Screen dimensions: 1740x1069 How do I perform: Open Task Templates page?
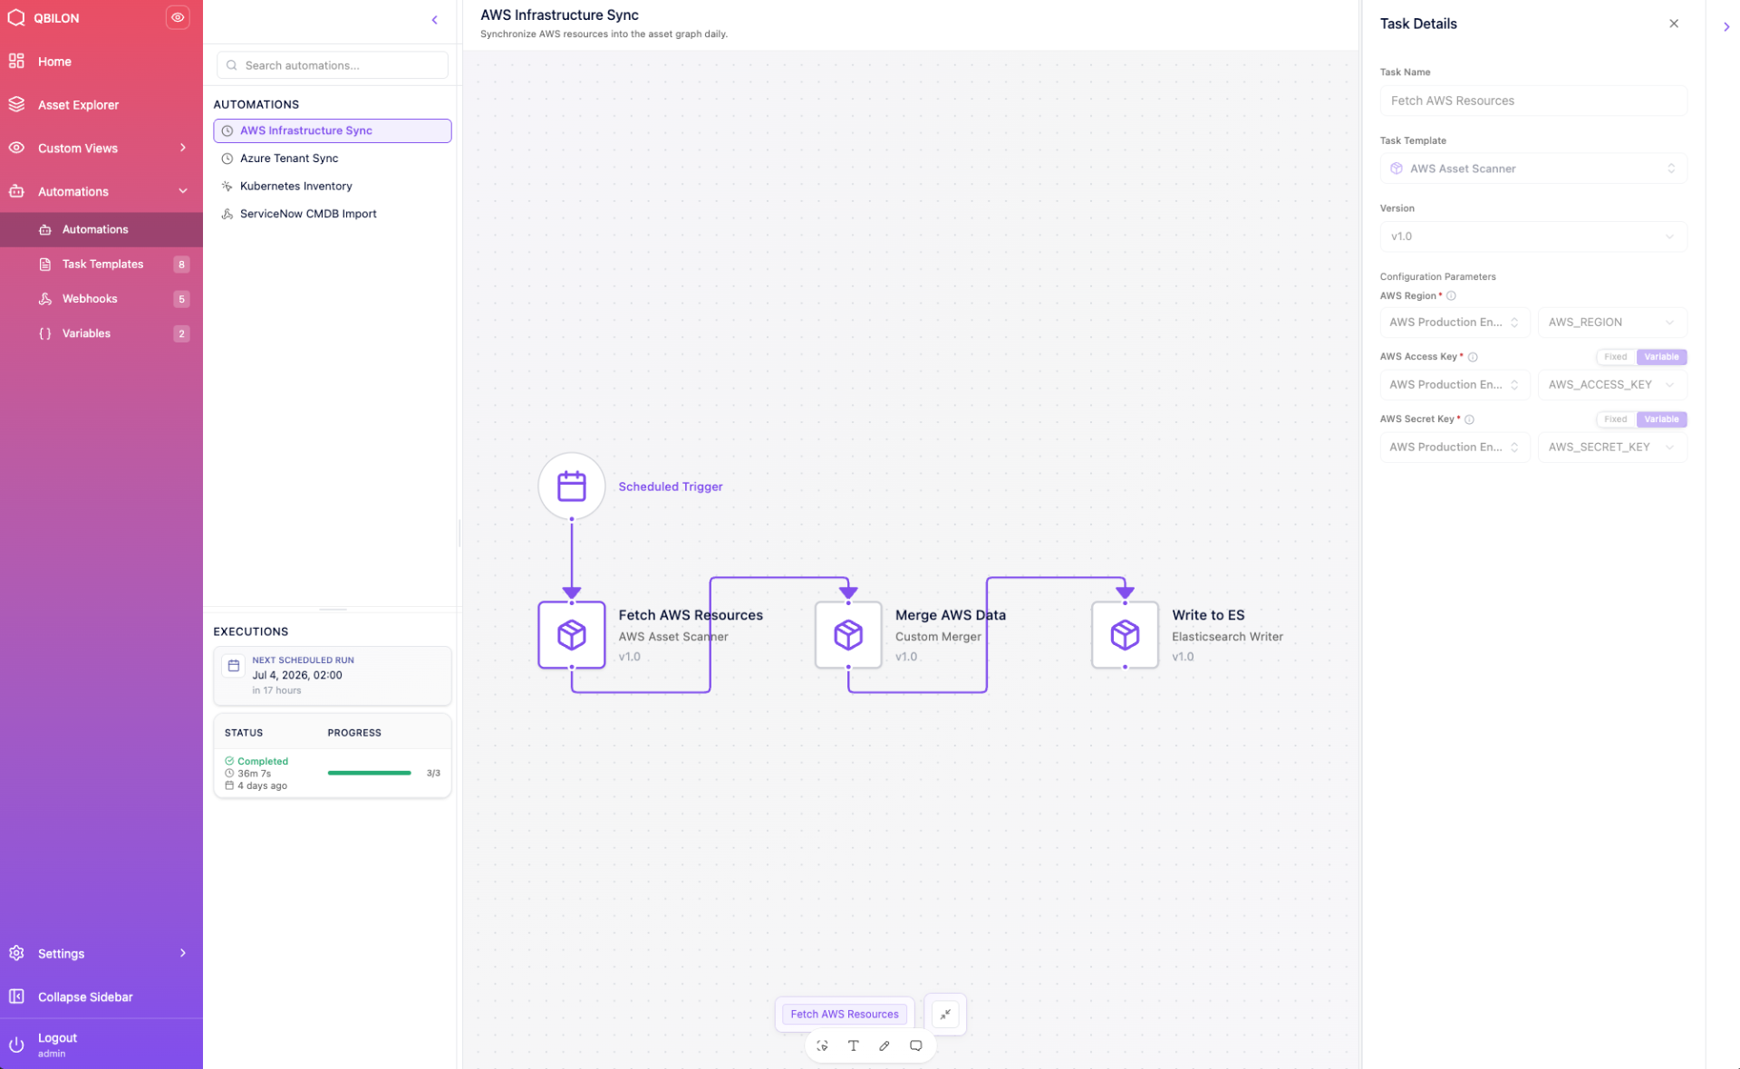pos(101,265)
